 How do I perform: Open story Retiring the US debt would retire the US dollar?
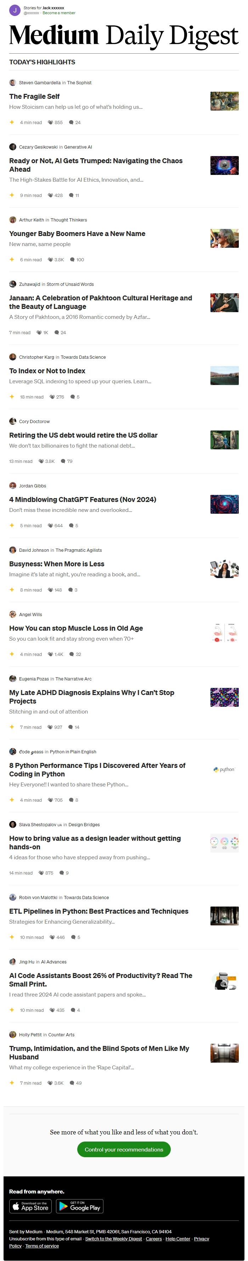pos(84,435)
